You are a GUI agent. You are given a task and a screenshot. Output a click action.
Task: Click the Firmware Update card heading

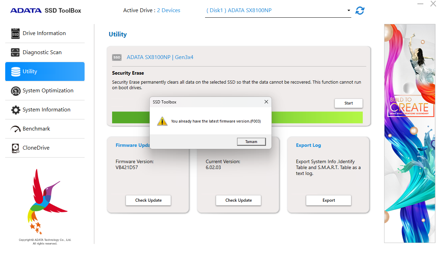coord(133,145)
